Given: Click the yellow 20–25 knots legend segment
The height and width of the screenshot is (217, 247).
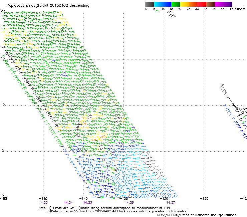Looking at the screenshot, I should (184, 4).
